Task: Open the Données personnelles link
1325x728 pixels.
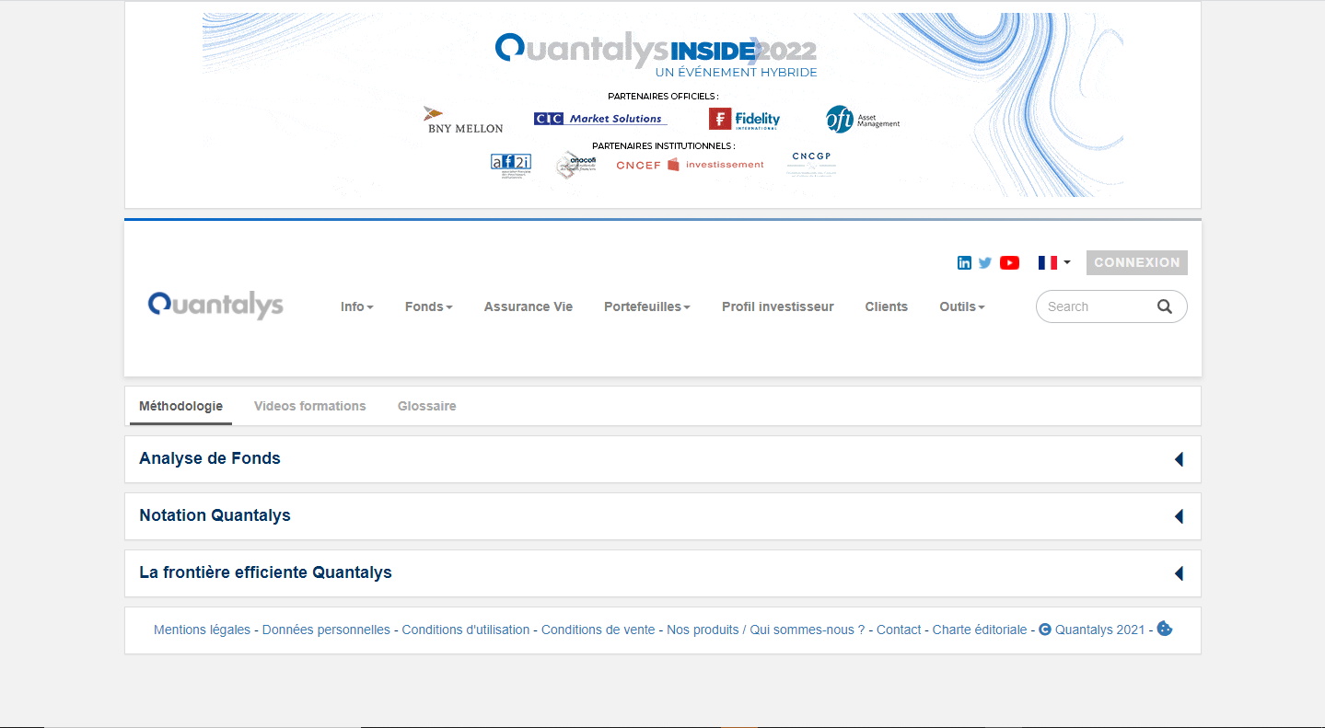Action: pyautogui.click(x=326, y=630)
